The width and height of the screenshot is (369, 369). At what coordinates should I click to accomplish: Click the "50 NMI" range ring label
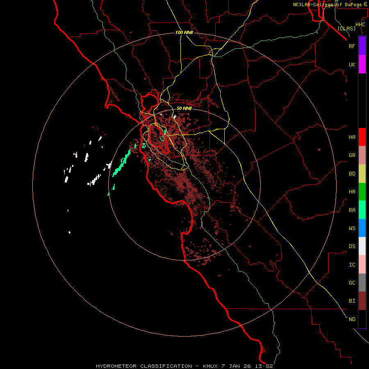(x=184, y=109)
